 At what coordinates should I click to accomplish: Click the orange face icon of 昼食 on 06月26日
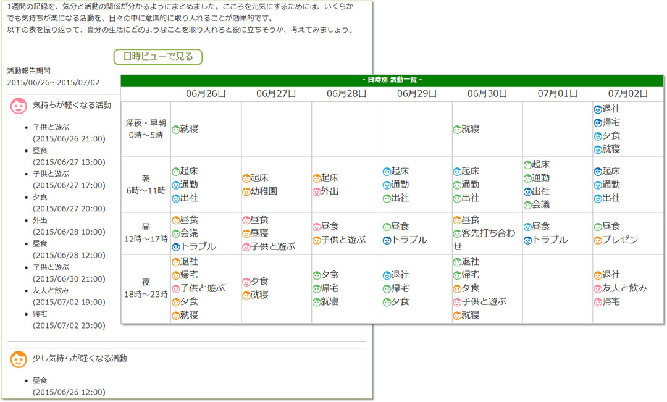tap(175, 220)
